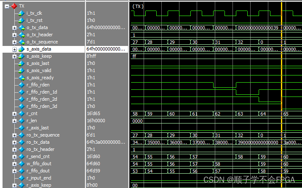Click the 16'h0000 value of r_len
Viewport: 302px width, 188px height.
pyautogui.click(x=96, y=121)
